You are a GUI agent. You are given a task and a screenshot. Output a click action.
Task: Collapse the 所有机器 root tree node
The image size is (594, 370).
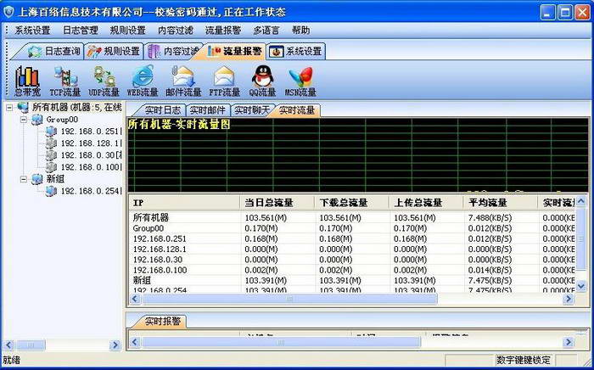pyautogui.click(x=9, y=108)
